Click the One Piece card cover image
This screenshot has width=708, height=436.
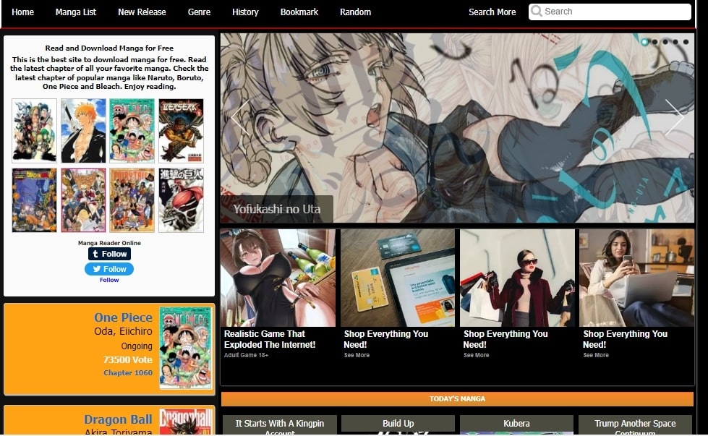coord(185,348)
